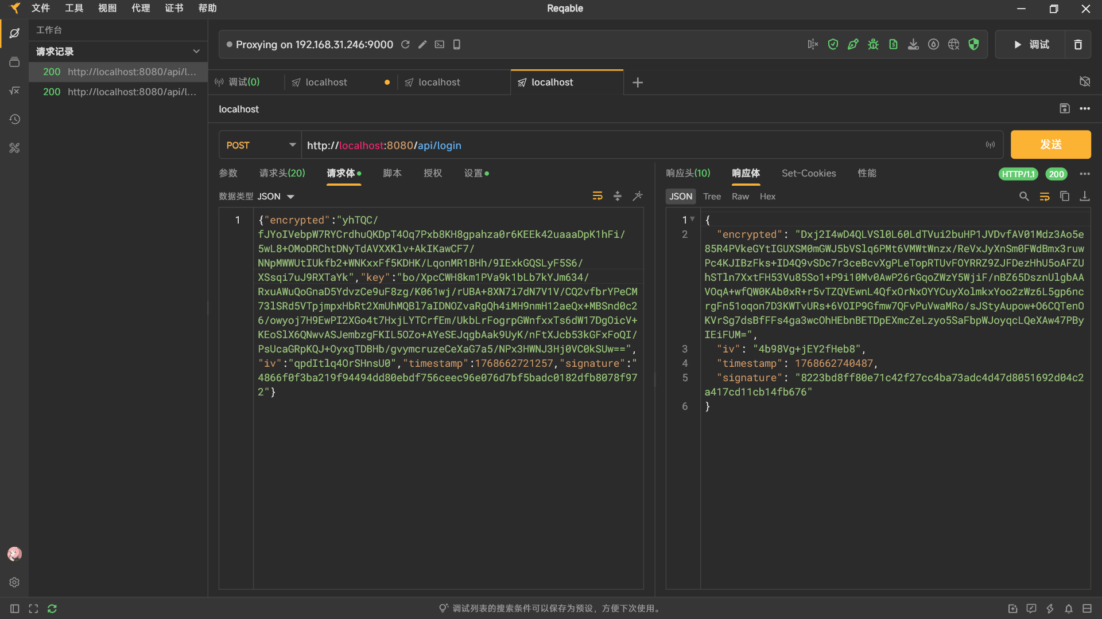Search in response body

1024,197
